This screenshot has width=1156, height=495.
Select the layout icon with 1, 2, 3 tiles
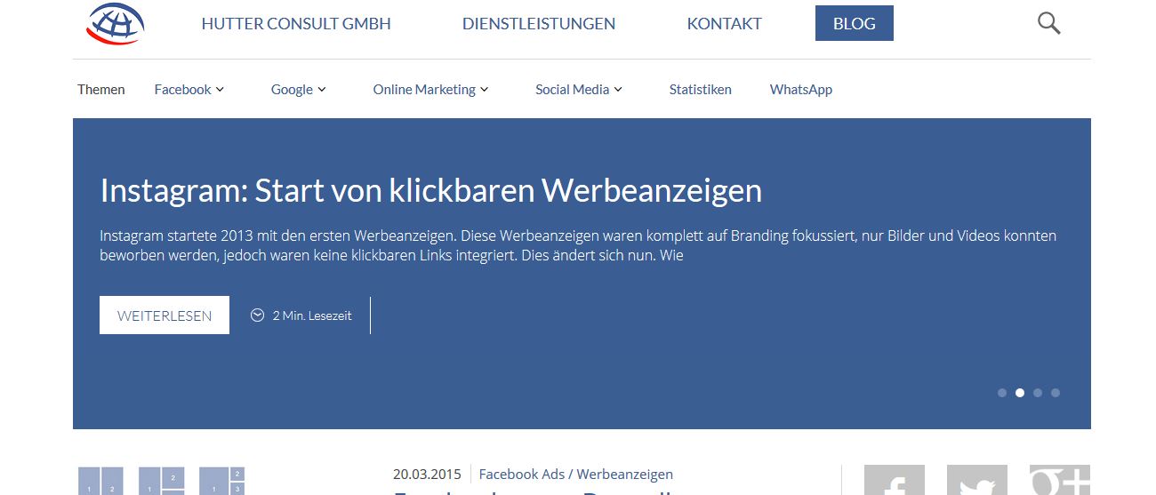click(x=221, y=481)
